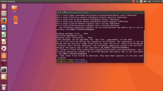
Task: Open the Ubuntu Dash search launcher
Action: coord(4,7)
